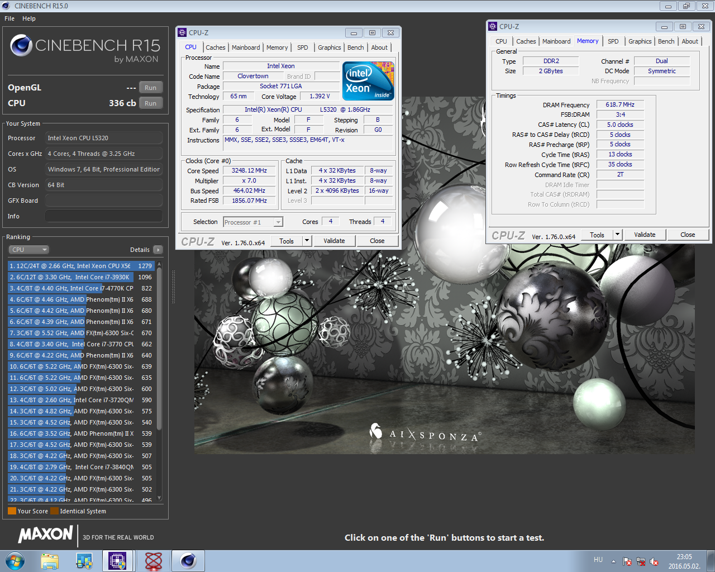Click the Windows Start orb
This screenshot has height=572, width=715.
point(15,561)
